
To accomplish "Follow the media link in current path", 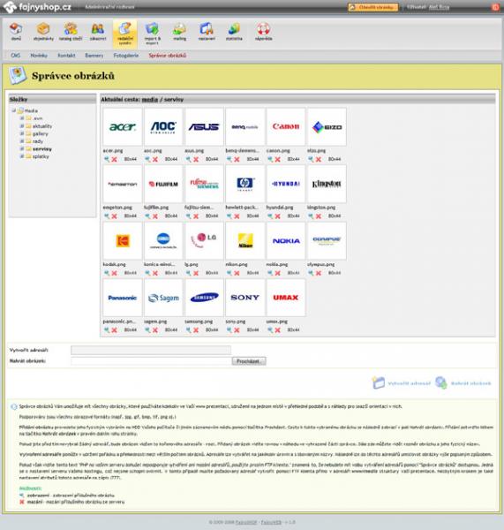I will pyautogui.click(x=150, y=99).
